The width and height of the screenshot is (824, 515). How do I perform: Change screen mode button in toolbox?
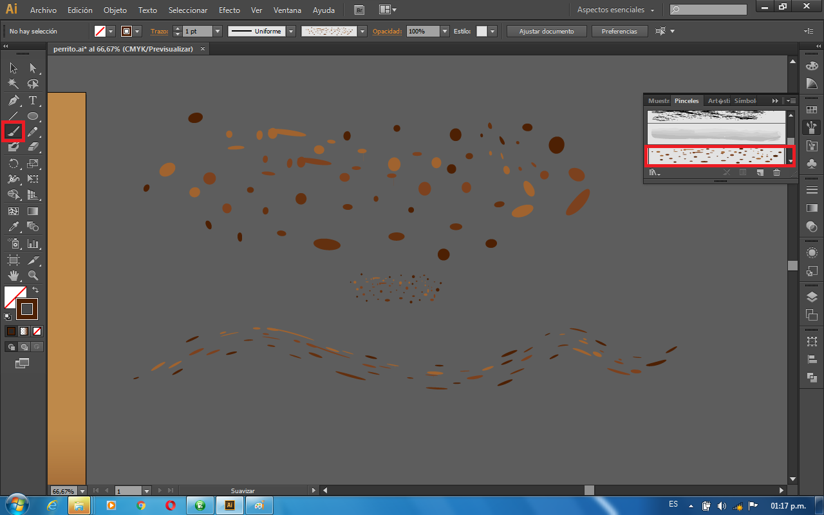23,363
